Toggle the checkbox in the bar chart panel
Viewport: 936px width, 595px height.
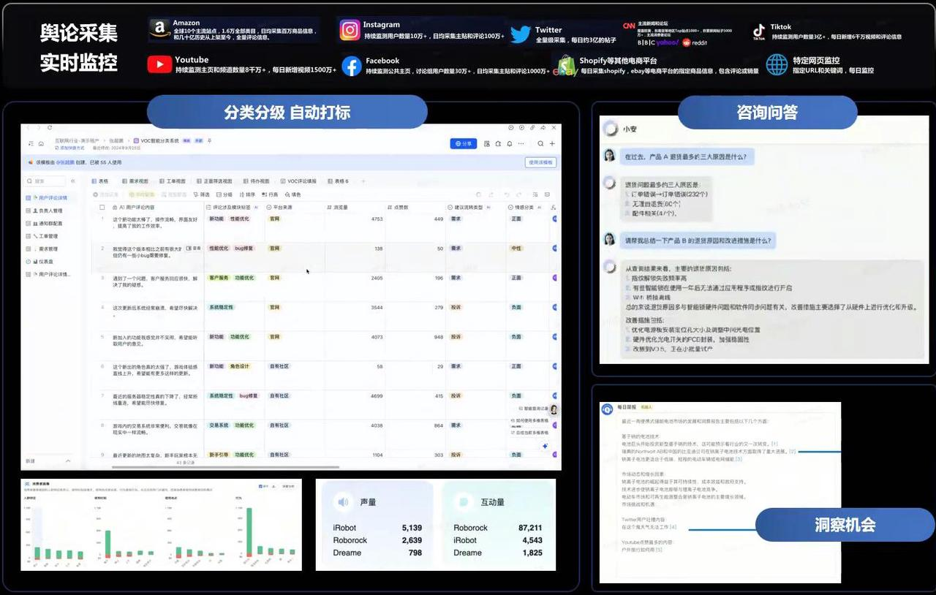coord(261,486)
